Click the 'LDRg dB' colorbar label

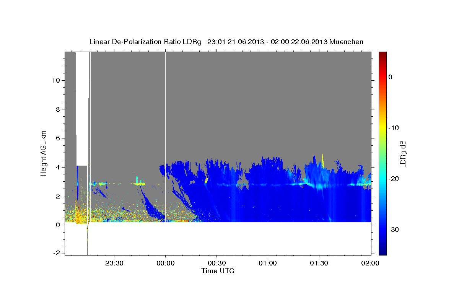[x=403, y=153]
